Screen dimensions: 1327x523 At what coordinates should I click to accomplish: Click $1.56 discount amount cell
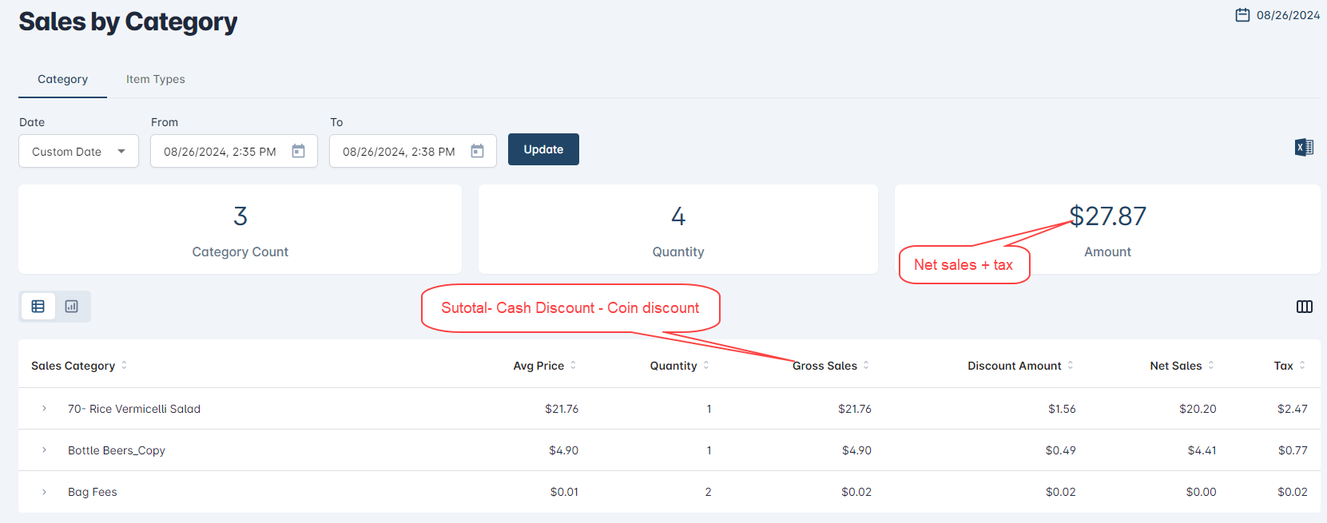[1062, 409]
